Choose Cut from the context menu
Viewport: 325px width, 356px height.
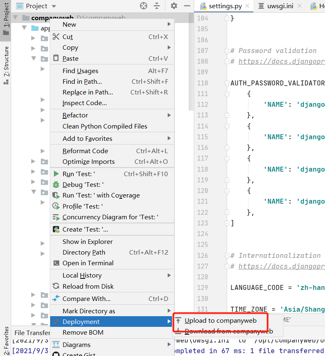click(112, 37)
